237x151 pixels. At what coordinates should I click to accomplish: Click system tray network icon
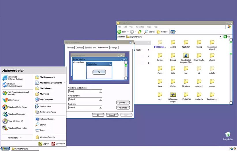point(232,149)
